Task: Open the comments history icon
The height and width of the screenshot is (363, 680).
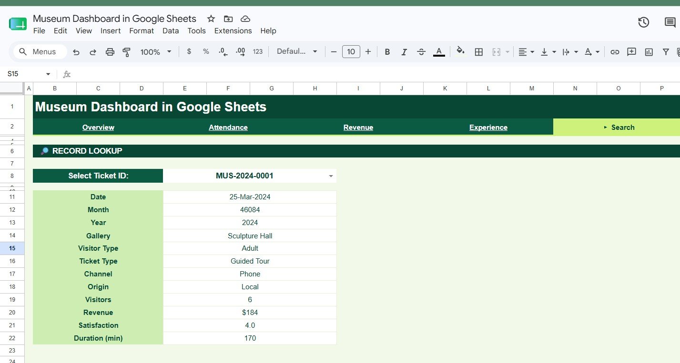Action: (670, 22)
